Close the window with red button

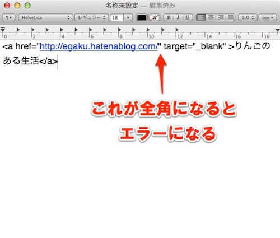pos(7,6)
